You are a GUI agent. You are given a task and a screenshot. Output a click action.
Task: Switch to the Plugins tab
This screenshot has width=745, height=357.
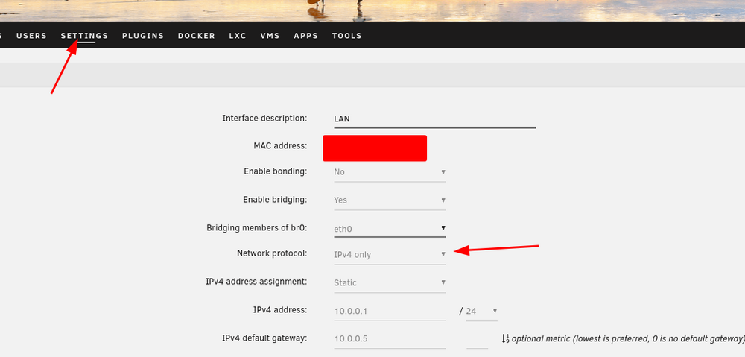[x=143, y=36]
